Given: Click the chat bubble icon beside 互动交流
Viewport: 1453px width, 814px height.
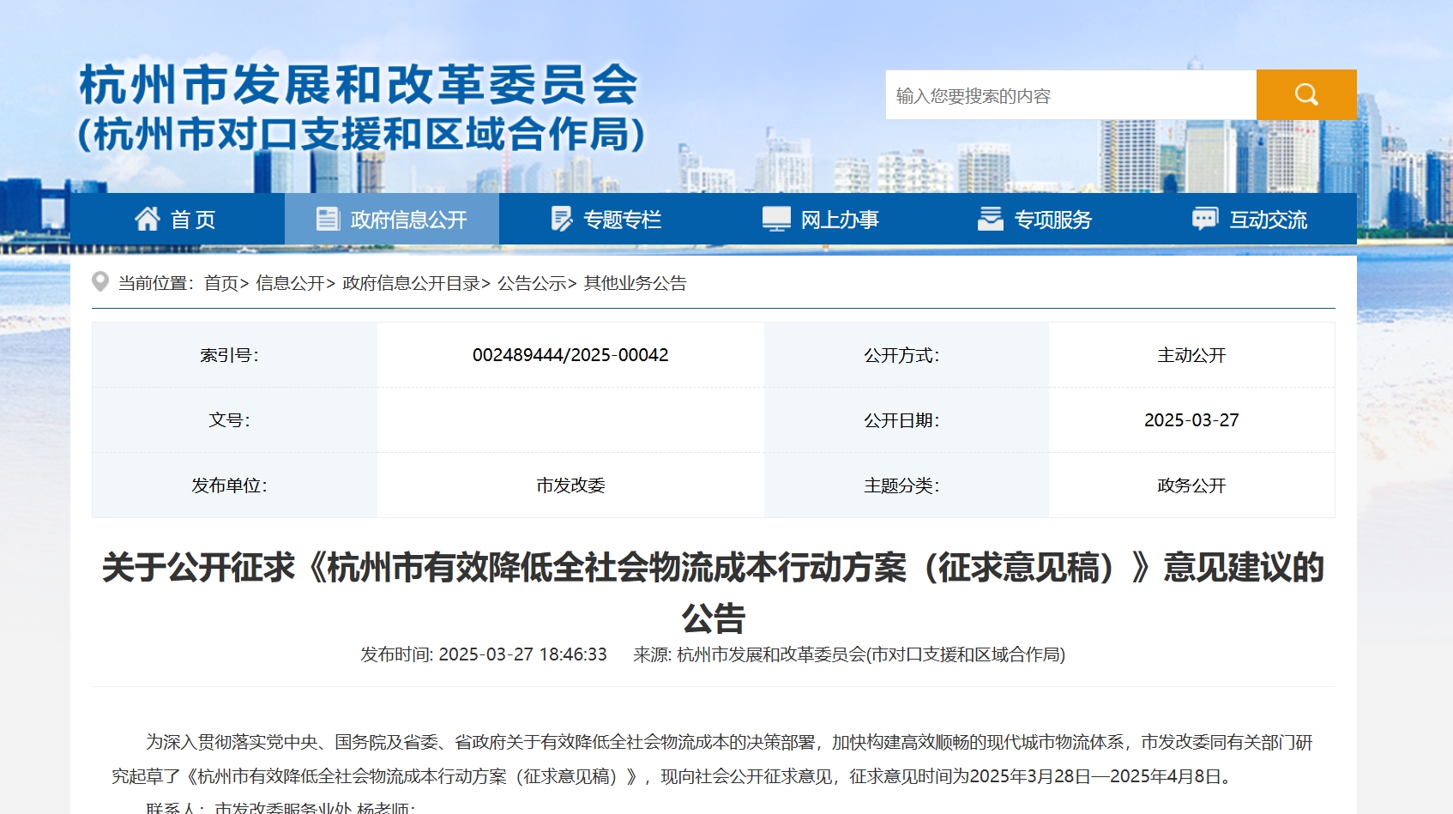Looking at the screenshot, I should (1204, 220).
